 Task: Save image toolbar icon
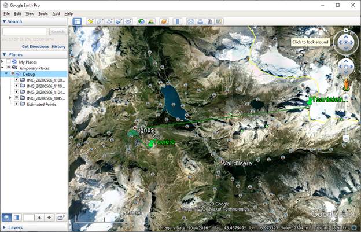pyautogui.click(x=209, y=21)
